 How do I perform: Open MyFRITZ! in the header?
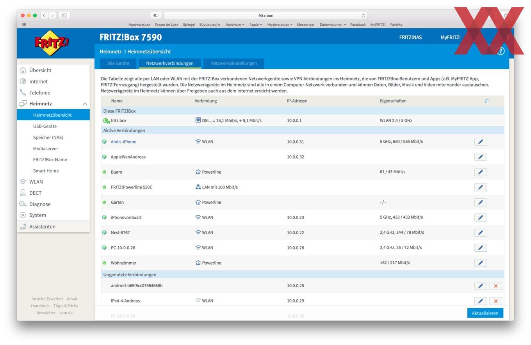point(451,37)
